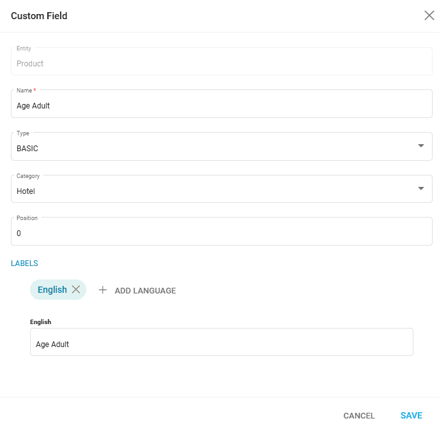Click the Custom Field dialog title
The image size is (439, 430).
click(39, 16)
